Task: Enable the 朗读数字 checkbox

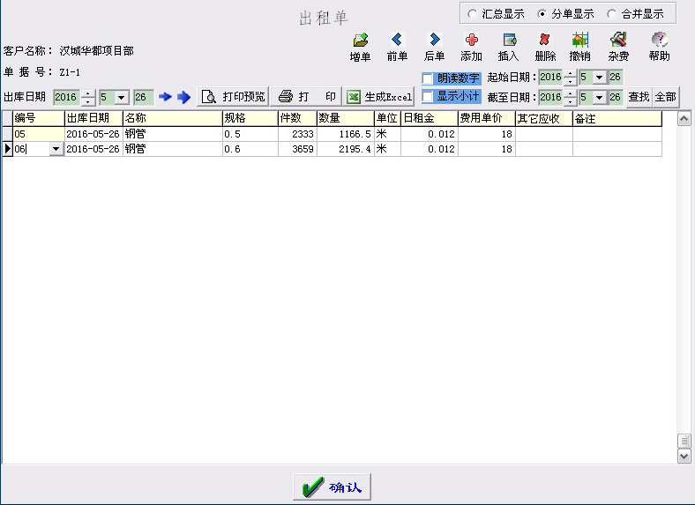Action: (429, 78)
